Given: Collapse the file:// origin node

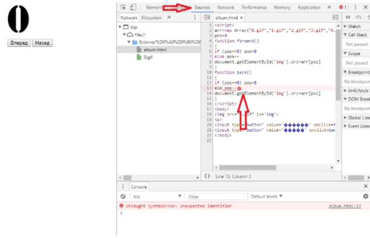Looking at the screenshot, I should pyautogui.click(x=124, y=35).
